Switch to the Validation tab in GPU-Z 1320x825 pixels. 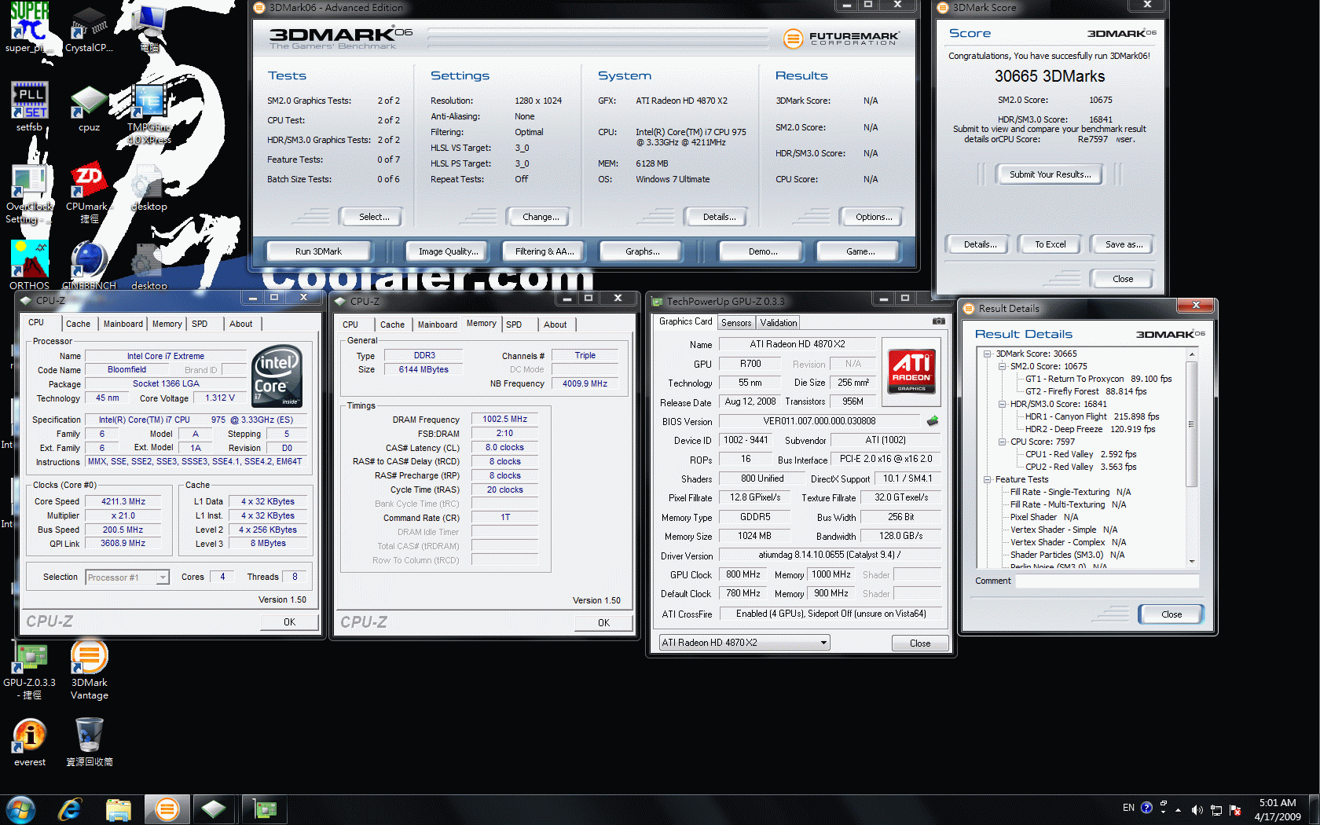[x=779, y=323]
